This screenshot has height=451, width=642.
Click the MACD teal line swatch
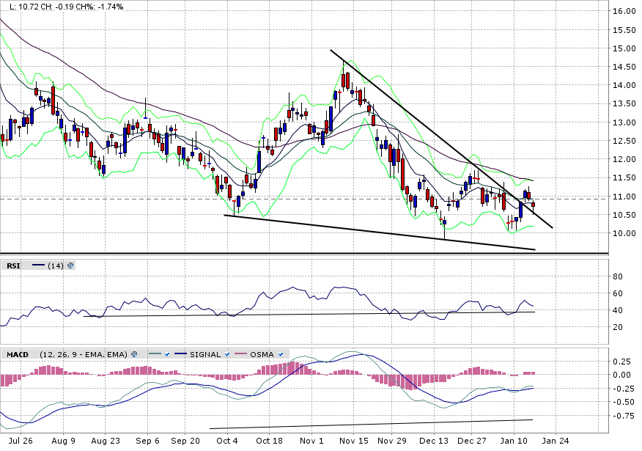point(153,354)
